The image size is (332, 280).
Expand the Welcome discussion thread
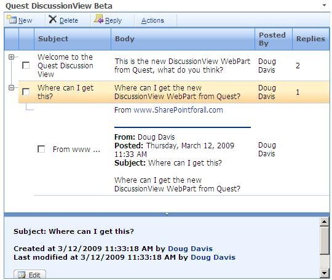click(x=12, y=57)
